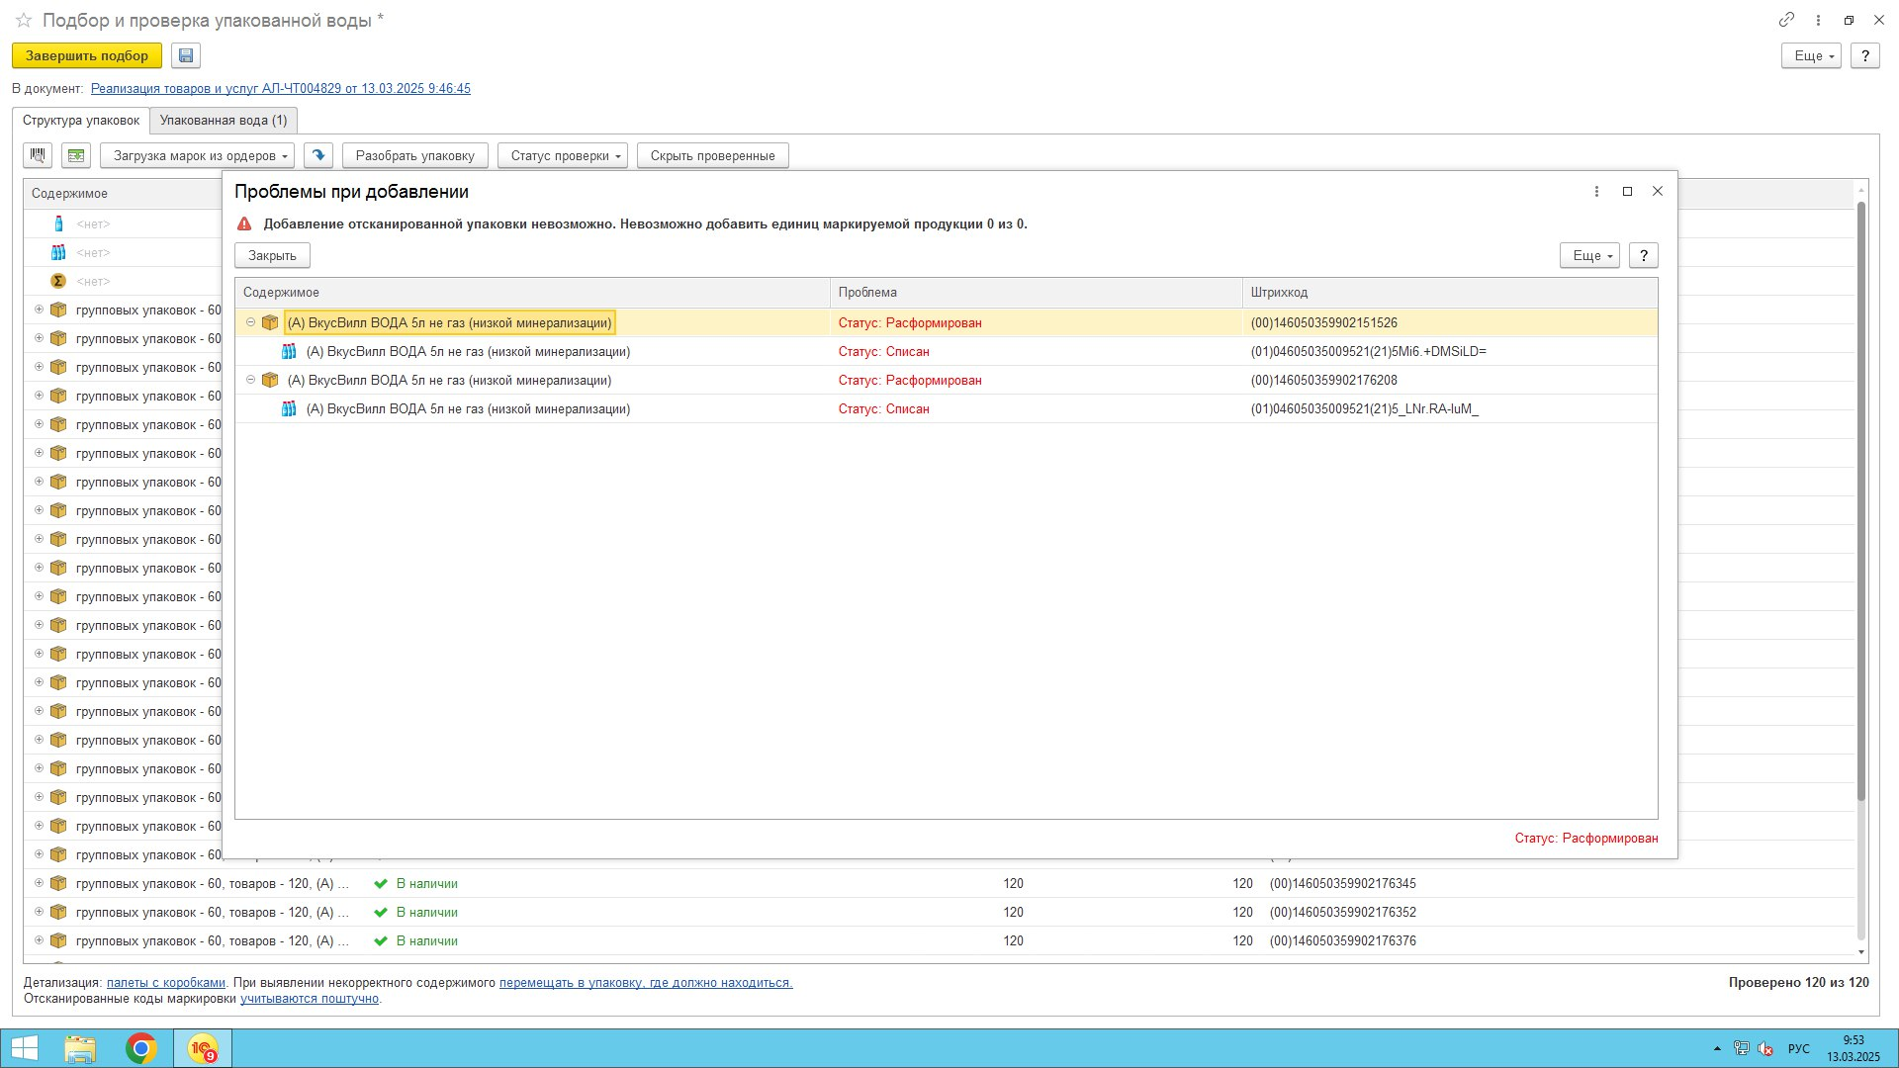
Task: Collapse the second ВкусВилл package row
Action: pyautogui.click(x=250, y=380)
